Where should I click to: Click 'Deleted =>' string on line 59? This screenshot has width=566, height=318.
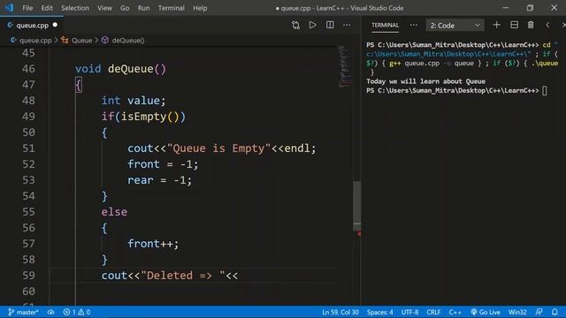coord(183,276)
